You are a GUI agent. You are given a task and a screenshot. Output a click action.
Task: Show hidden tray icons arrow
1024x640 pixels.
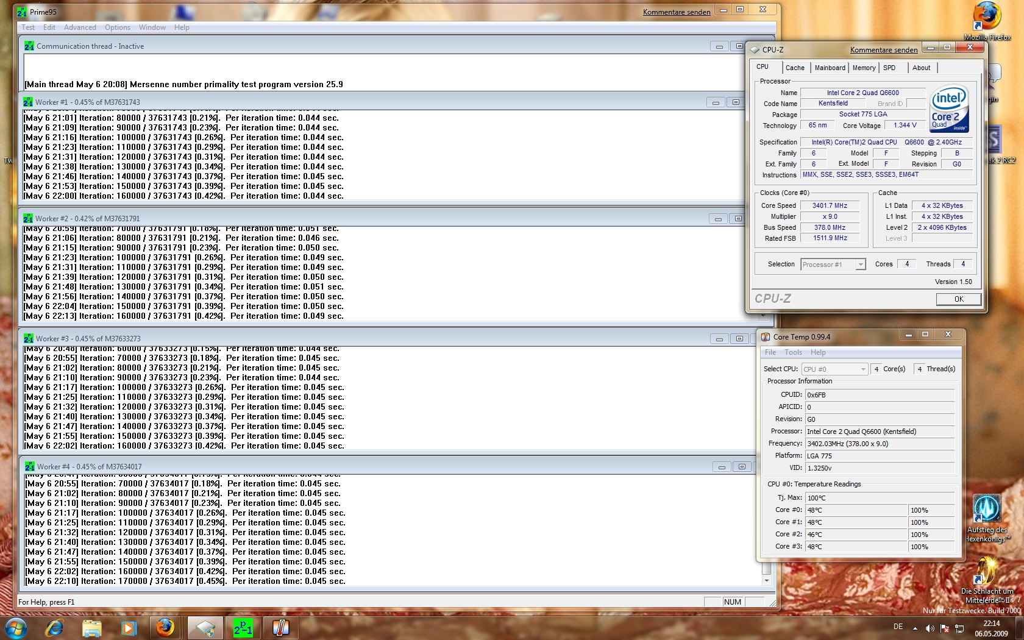915,628
